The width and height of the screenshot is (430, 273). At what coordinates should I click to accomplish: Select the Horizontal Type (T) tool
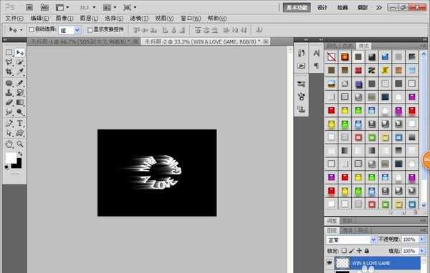tap(20, 123)
